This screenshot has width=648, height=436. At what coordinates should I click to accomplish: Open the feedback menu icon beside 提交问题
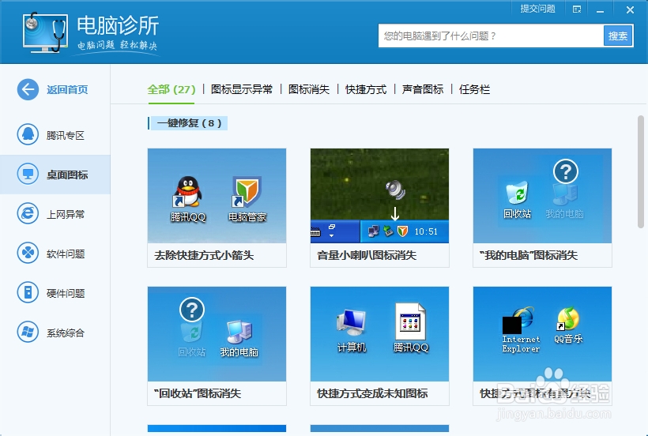tap(577, 9)
